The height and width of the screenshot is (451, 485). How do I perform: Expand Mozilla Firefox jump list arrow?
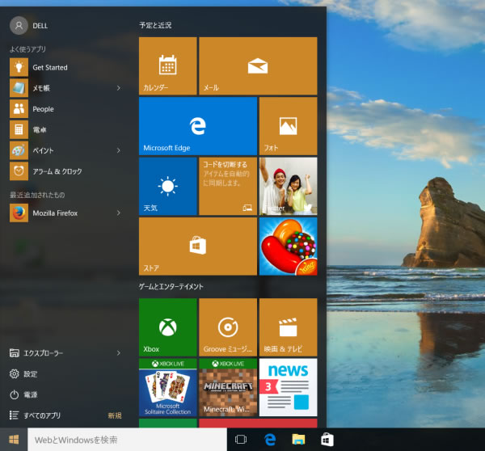(x=119, y=213)
